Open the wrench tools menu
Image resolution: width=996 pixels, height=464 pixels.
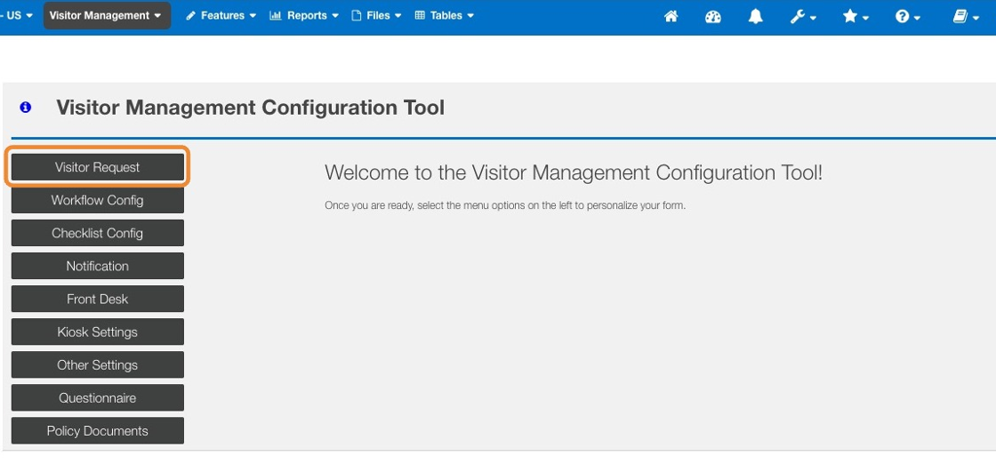pos(803,16)
